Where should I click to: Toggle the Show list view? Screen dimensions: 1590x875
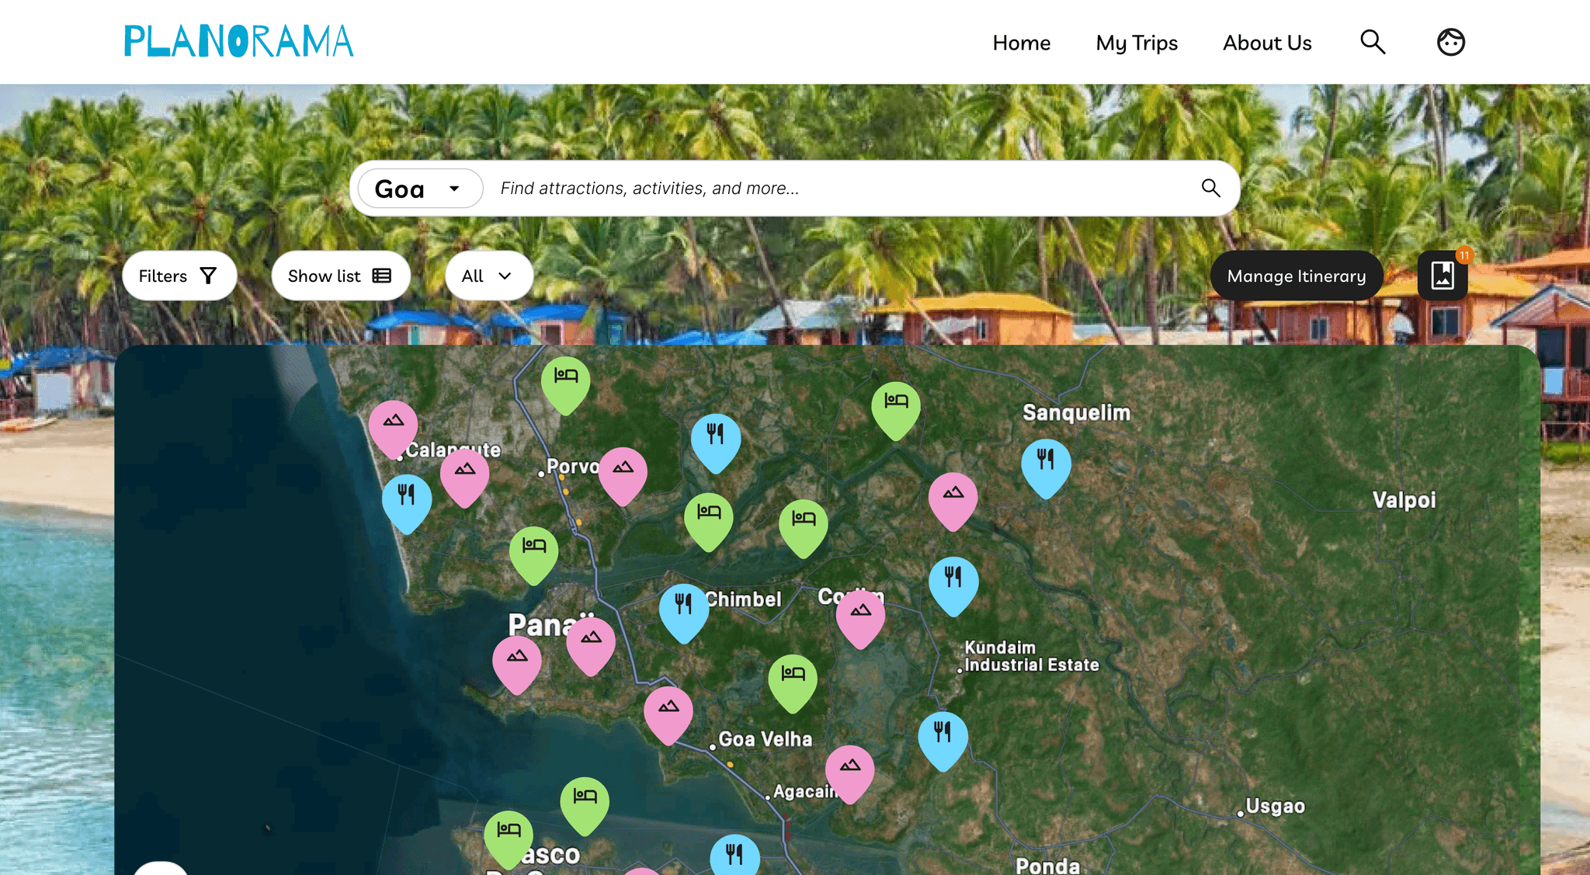(x=340, y=276)
